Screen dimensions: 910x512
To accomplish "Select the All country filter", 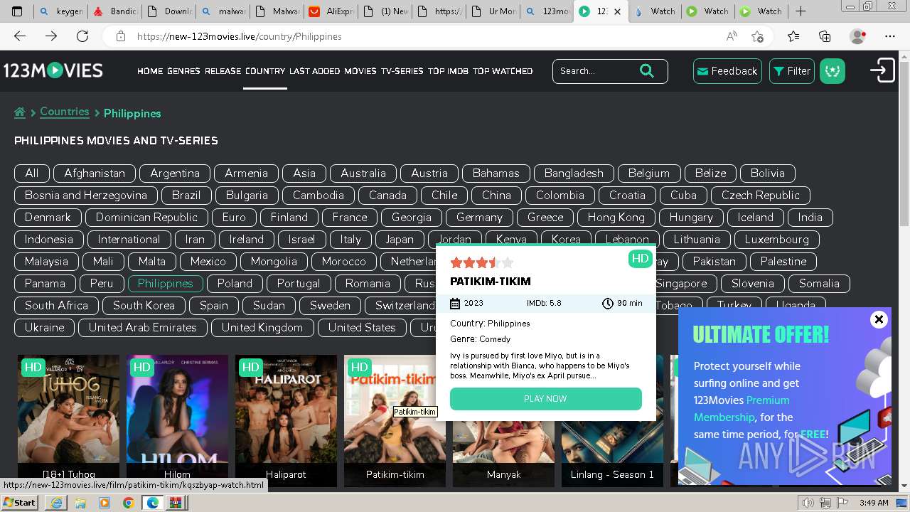I will tap(32, 173).
